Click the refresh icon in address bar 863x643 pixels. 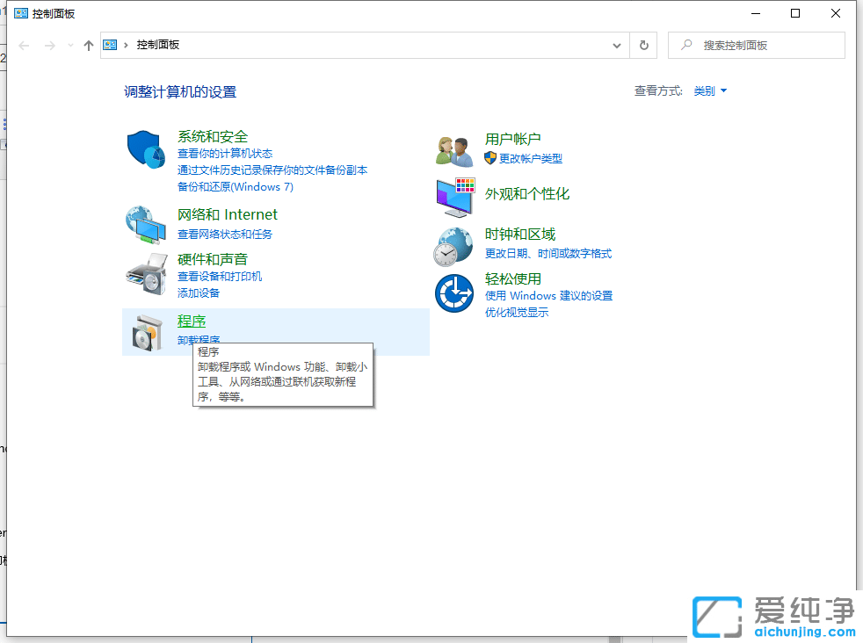pyautogui.click(x=643, y=45)
